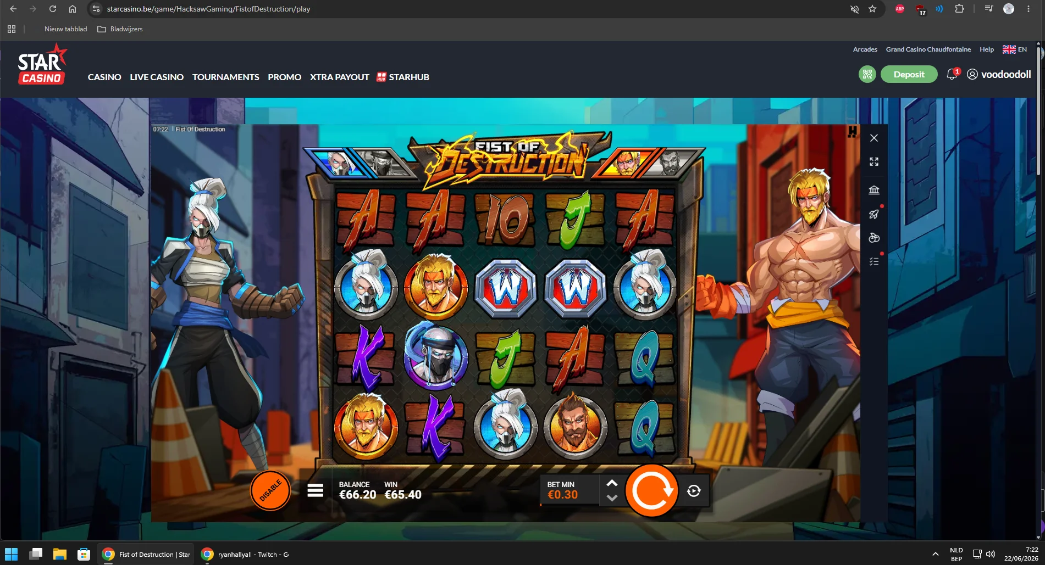Viewport: 1045px width, 565px height.
Task: Close the game with the X icon
Action: coord(874,138)
